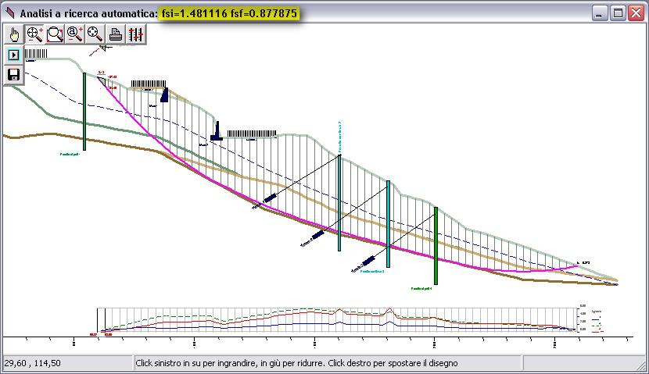Save the analysis with the floppy disk icon
The width and height of the screenshot is (649, 374).
(13, 75)
